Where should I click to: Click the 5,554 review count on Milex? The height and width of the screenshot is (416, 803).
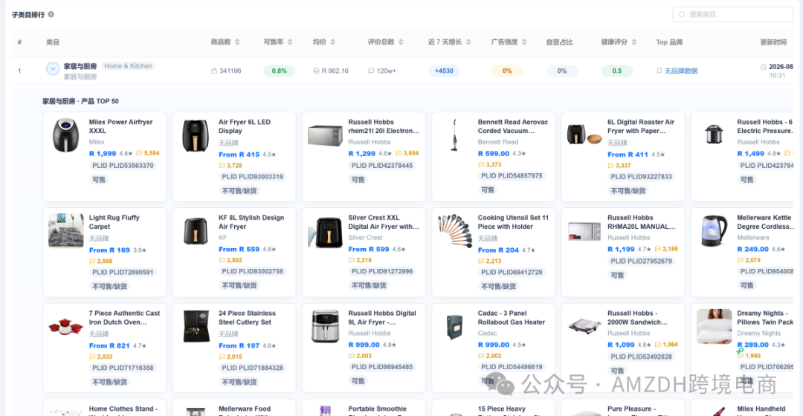point(148,153)
